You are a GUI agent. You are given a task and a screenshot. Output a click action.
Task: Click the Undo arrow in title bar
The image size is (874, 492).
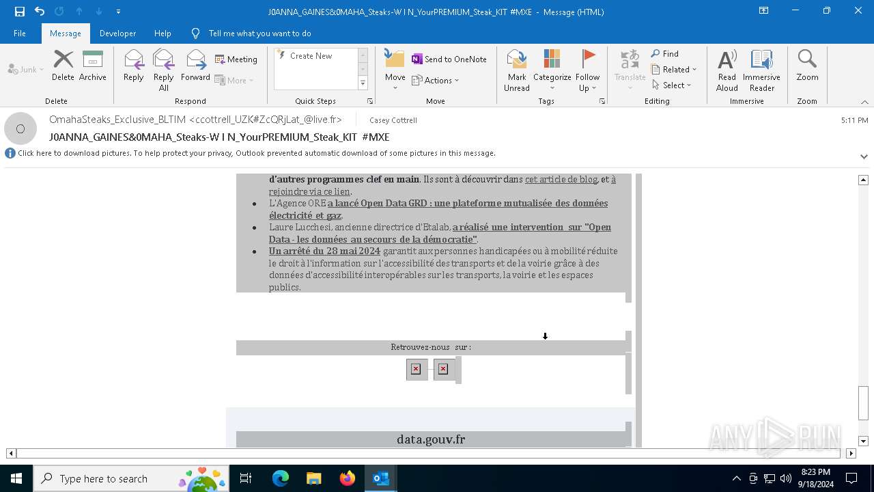[x=40, y=12]
